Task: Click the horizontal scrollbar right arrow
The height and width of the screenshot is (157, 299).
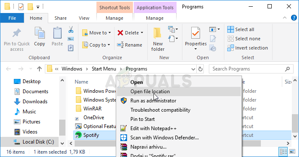Action: [288, 143]
